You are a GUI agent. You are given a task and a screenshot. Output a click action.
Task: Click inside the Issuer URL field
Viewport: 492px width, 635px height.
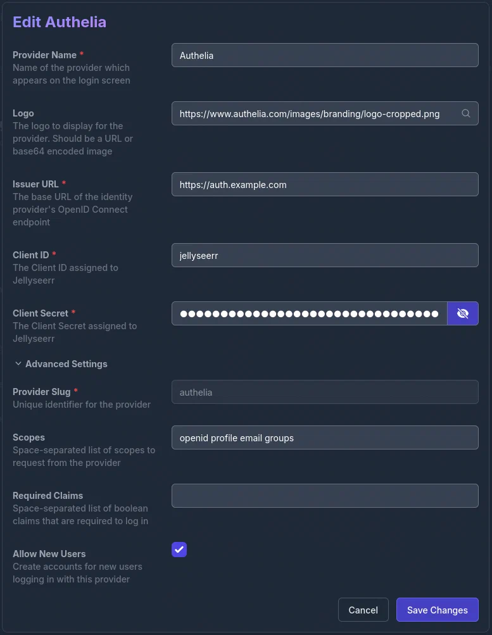pos(325,184)
